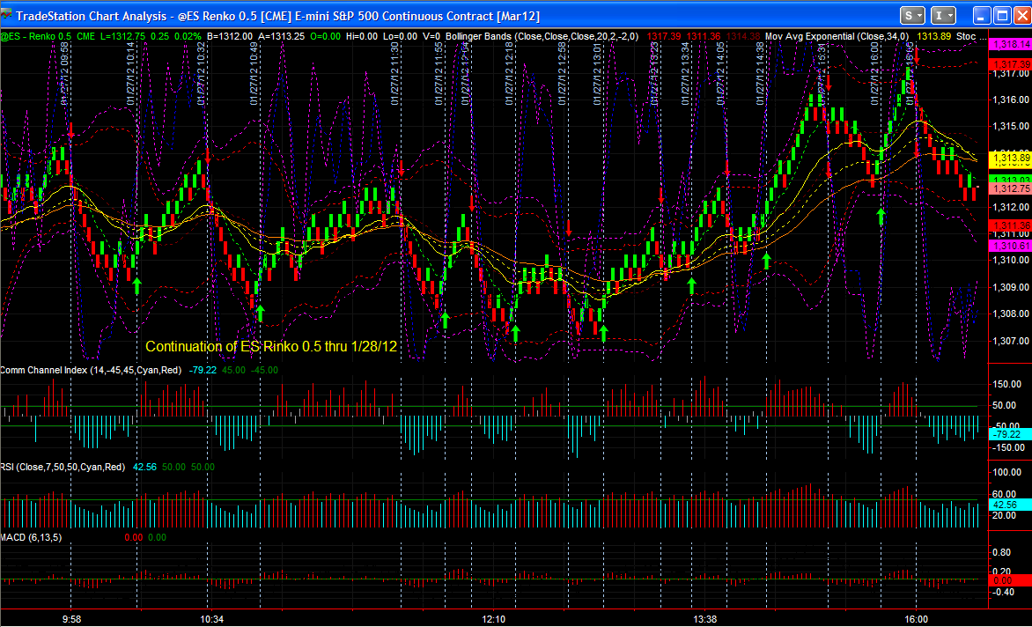1032x627 pixels.
Task: Click the 13:38 time axis label
Action: pos(705,619)
